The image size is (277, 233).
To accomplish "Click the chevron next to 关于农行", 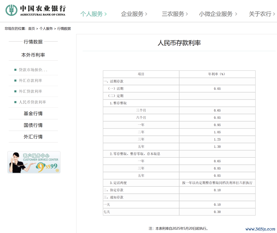I will 274,14.
